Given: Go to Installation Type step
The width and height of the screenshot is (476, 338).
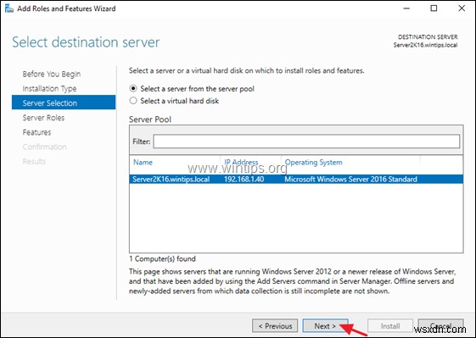Looking at the screenshot, I should (49, 88).
